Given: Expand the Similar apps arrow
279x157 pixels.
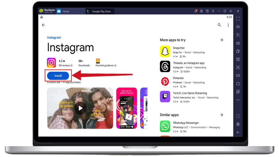Looking at the screenshot, I should click(x=222, y=115).
